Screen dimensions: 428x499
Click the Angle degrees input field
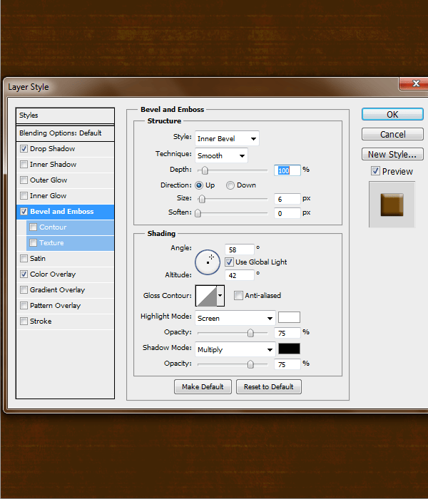(x=240, y=249)
